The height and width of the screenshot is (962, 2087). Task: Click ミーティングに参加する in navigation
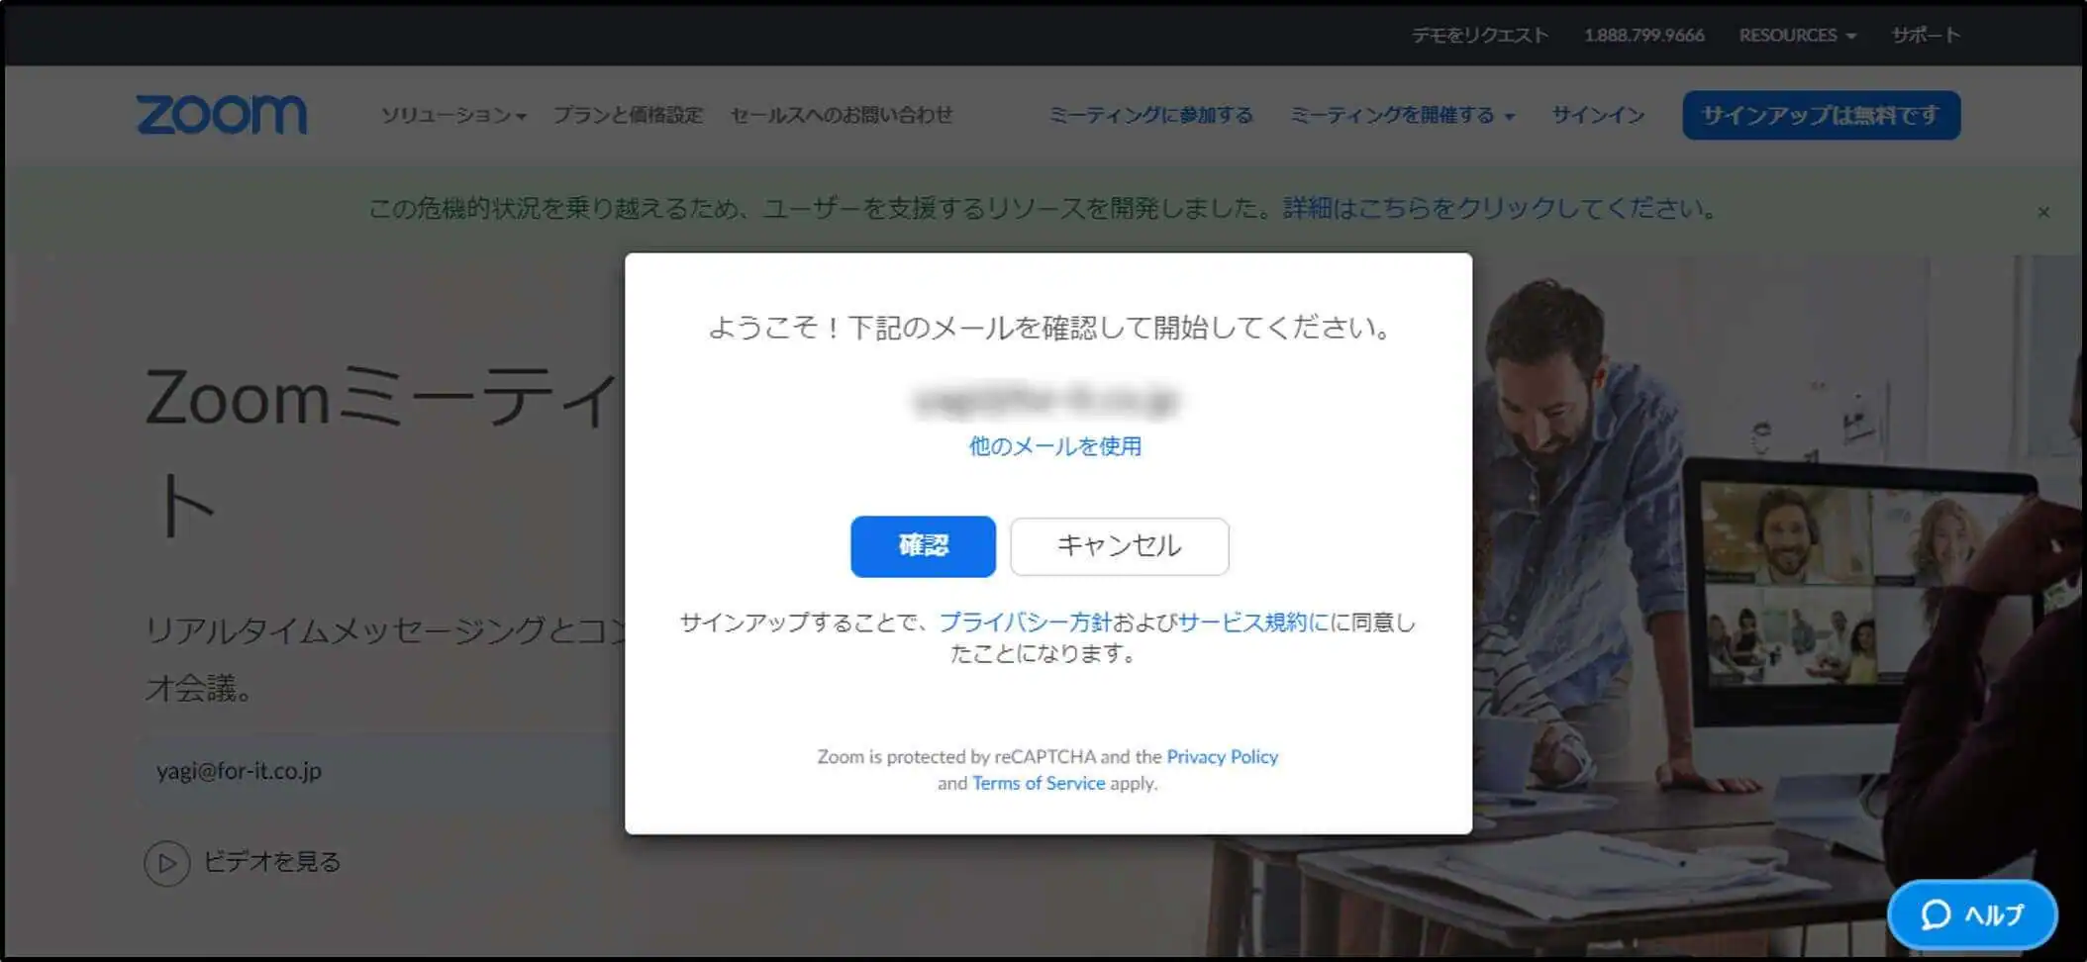(1150, 115)
